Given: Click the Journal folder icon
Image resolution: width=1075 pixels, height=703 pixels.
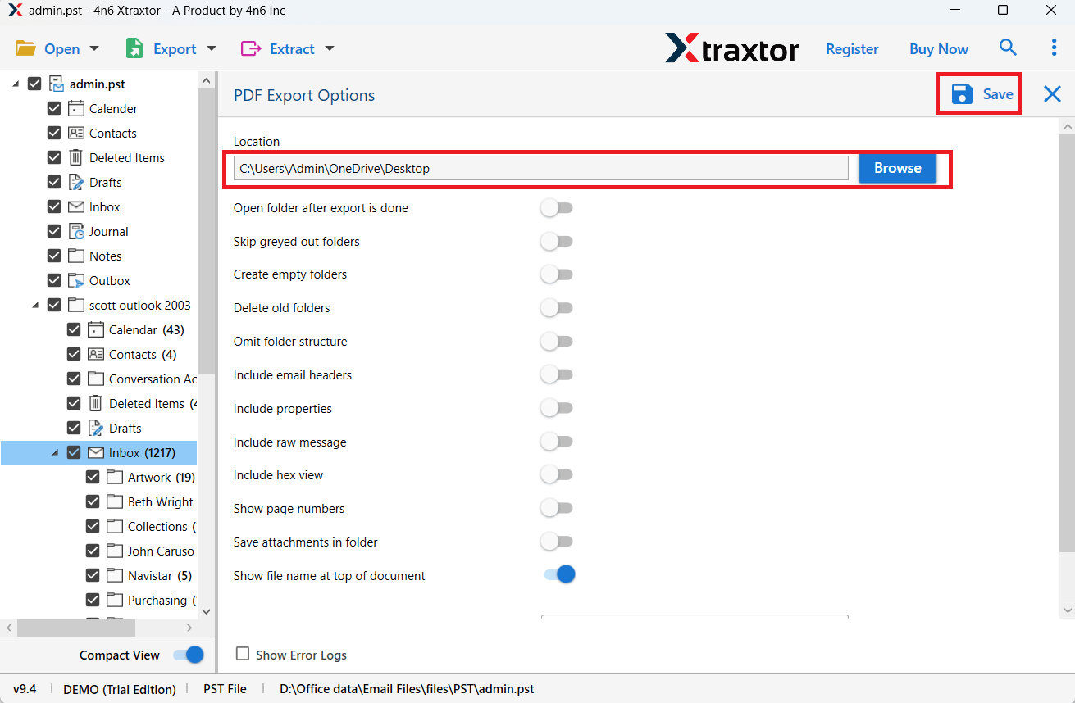Looking at the screenshot, I should [76, 231].
